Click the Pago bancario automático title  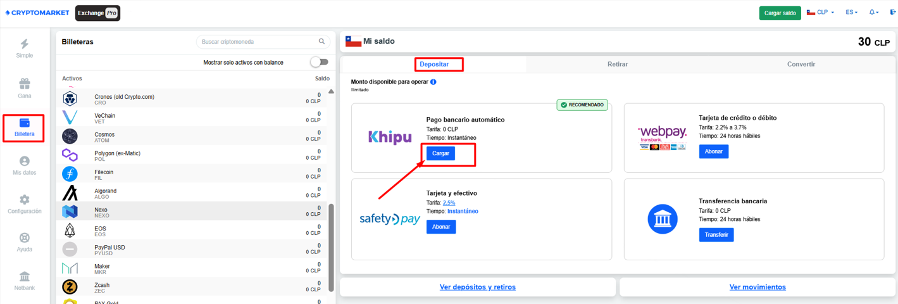point(465,120)
